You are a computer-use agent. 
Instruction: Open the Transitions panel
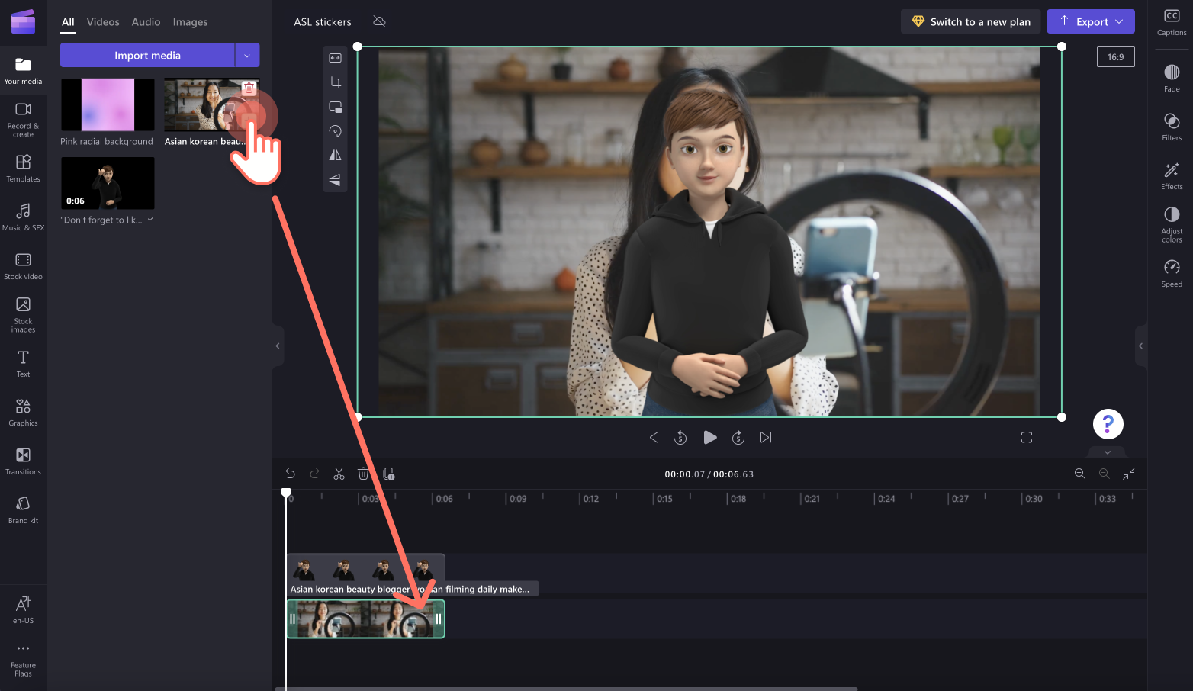(x=23, y=461)
